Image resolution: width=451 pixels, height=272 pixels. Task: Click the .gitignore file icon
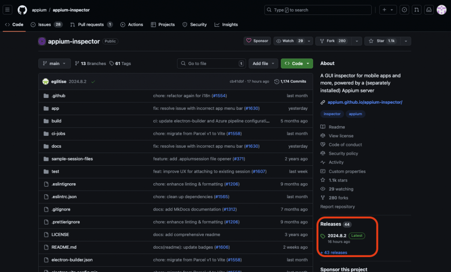coord(46,210)
